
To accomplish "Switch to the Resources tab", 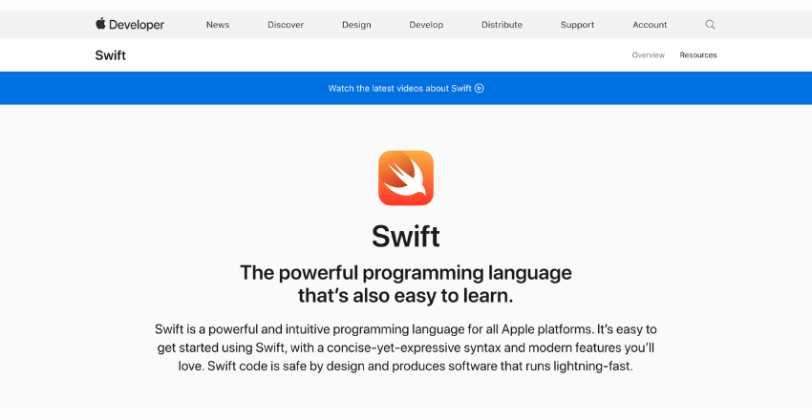I will point(698,54).
